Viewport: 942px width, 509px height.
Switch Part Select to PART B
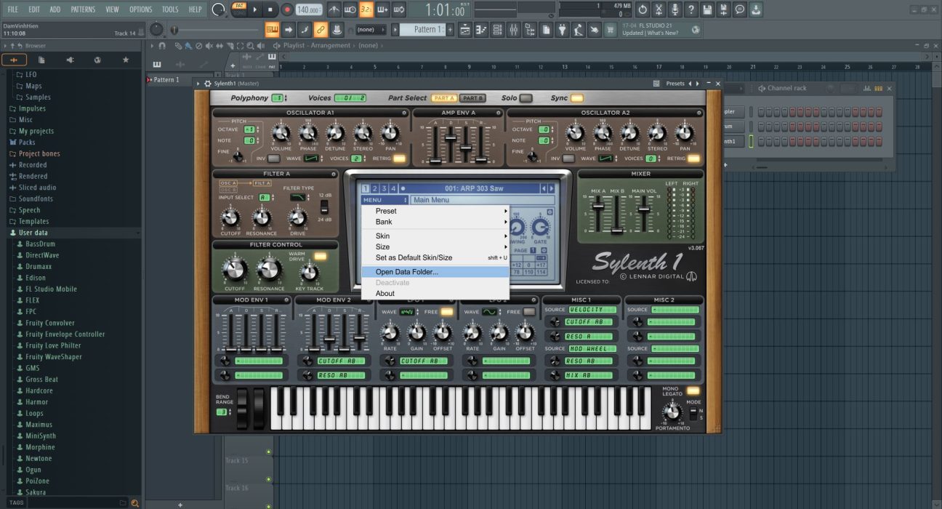point(471,98)
